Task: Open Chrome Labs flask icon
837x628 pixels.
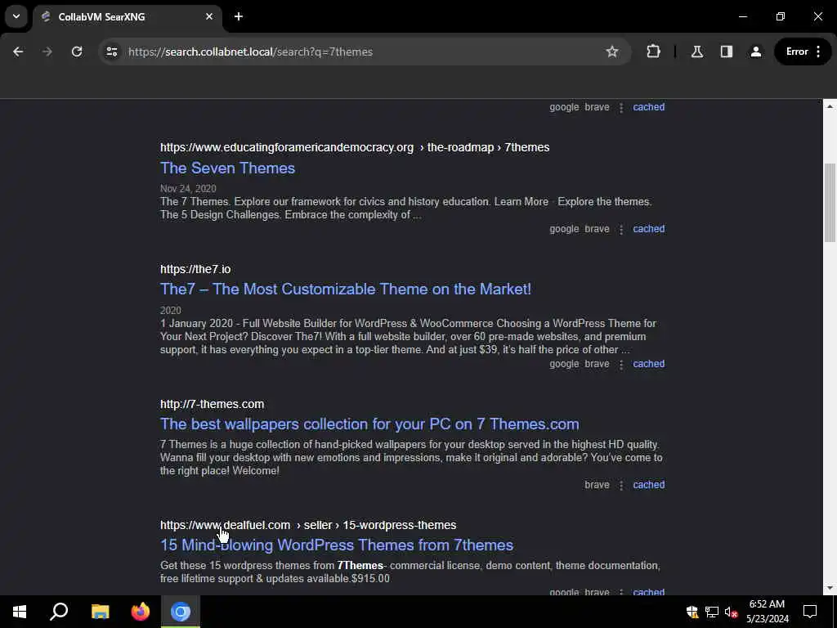Action: click(696, 52)
